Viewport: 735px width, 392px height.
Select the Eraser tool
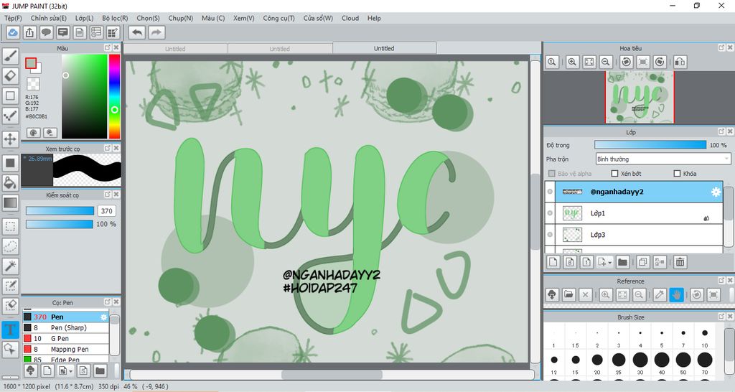point(10,75)
